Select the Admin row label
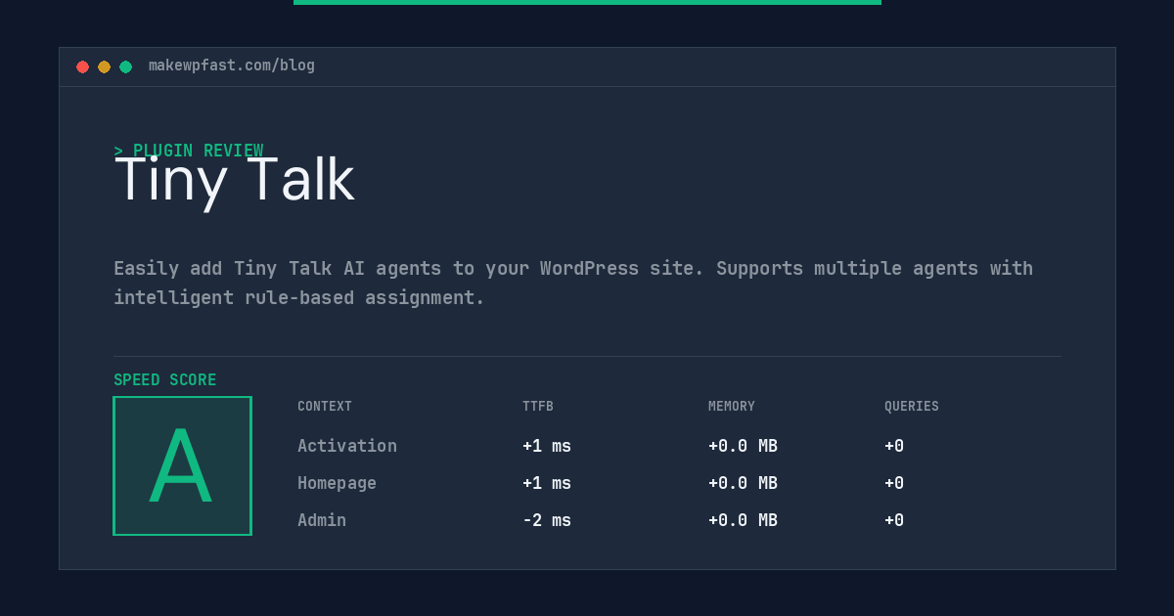Viewport: 1174px width, 616px height. click(x=322, y=520)
